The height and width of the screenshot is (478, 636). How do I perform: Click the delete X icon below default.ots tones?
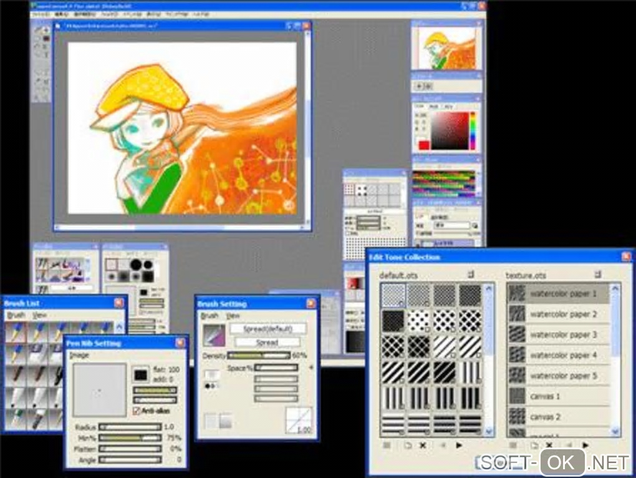click(423, 445)
